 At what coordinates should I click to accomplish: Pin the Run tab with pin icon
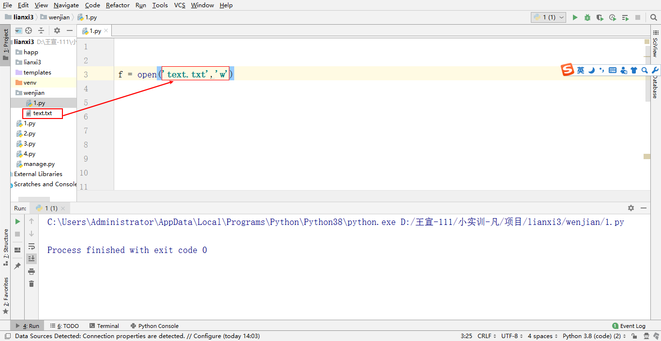[17, 266]
